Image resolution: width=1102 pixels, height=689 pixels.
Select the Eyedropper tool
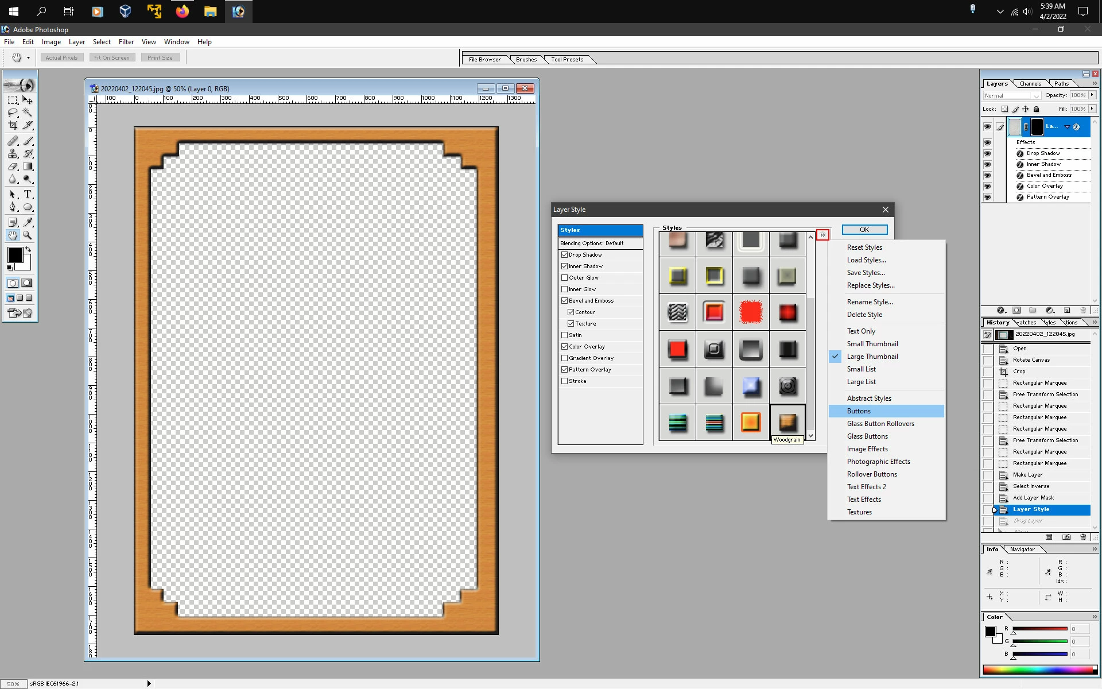28,222
